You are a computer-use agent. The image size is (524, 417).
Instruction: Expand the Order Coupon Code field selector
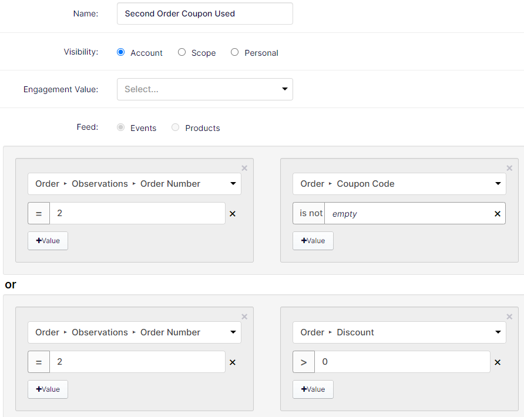pyautogui.click(x=399, y=184)
